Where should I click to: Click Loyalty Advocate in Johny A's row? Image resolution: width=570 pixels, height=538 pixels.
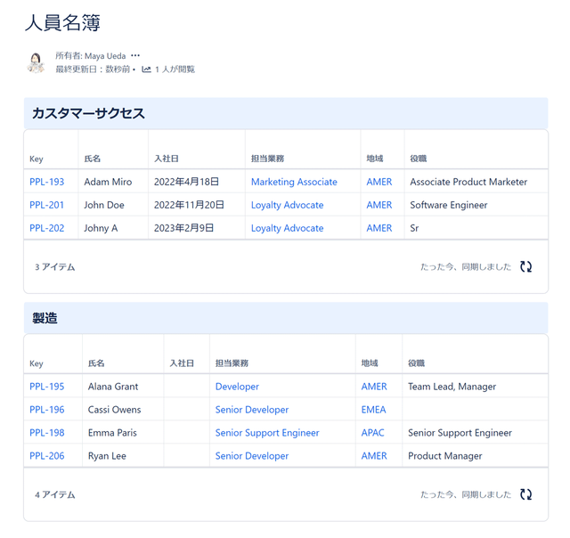pos(287,228)
